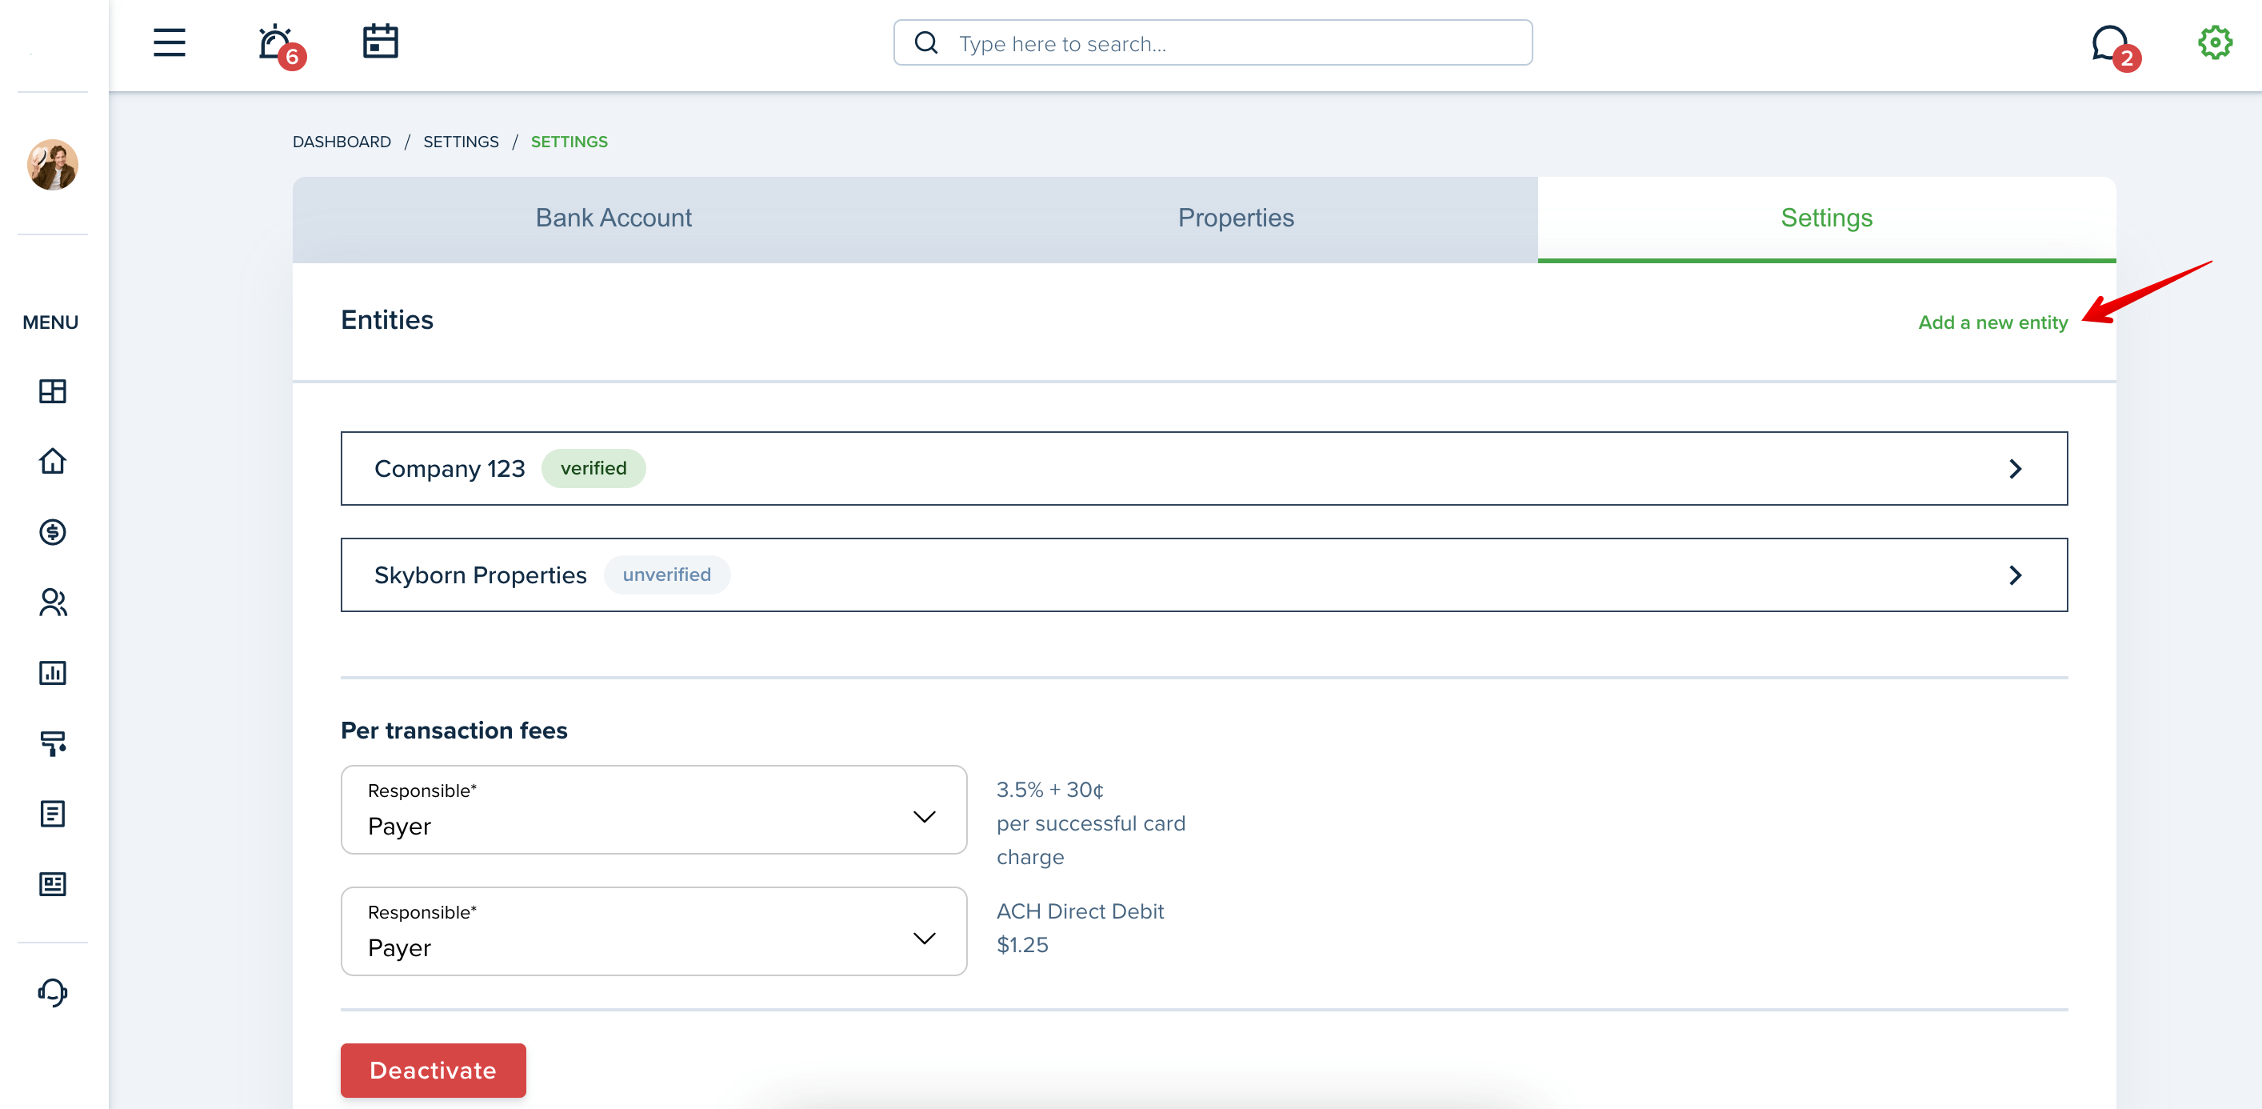Go to first SETTINGS breadcrumb link
The height and width of the screenshot is (1109, 2262).
pos(461,142)
